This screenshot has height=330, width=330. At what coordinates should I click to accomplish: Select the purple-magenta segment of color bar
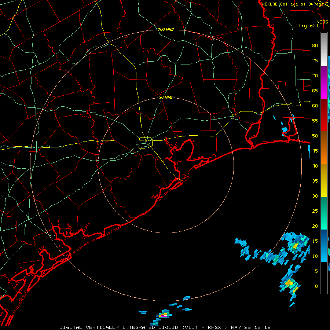(x=324, y=82)
